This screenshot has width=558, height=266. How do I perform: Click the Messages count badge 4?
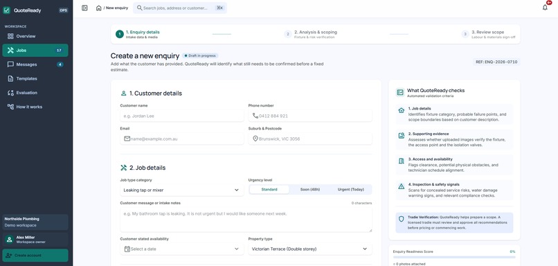60,64
